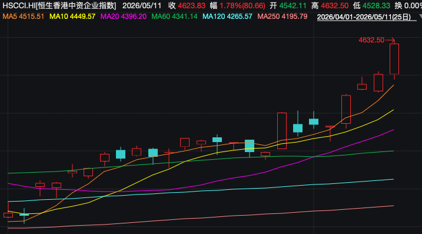Select the MA60 4341.14 label
Viewport: 422px width, 234px height.
point(174,17)
